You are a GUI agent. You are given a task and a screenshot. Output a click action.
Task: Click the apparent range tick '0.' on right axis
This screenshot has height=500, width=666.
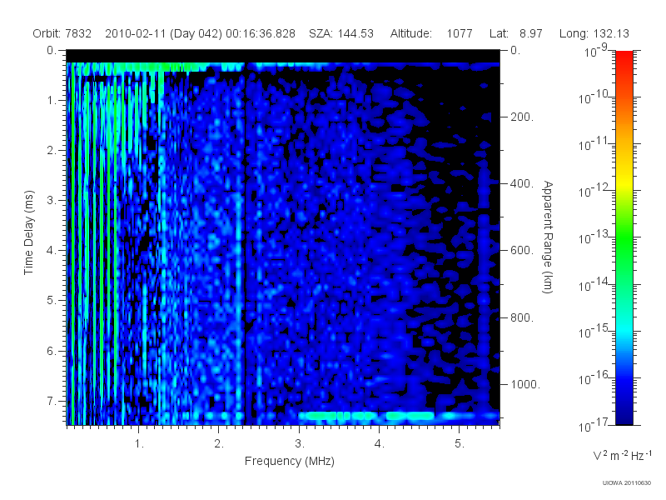click(x=515, y=51)
